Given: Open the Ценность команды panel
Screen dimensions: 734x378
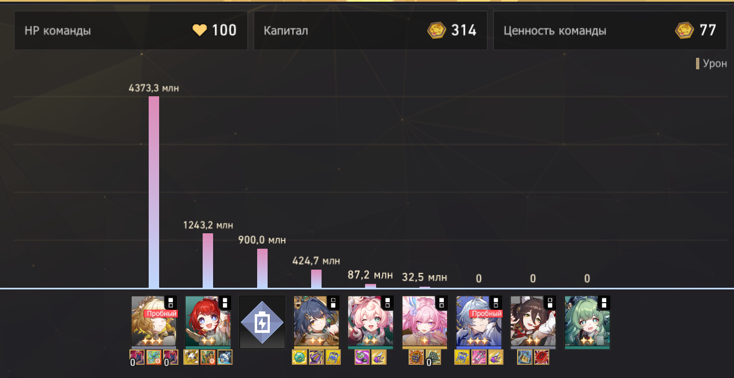Looking at the screenshot, I should pyautogui.click(x=610, y=31).
